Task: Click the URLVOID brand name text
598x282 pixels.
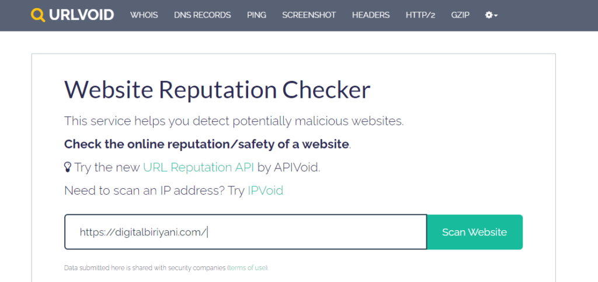Action: (81, 15)
